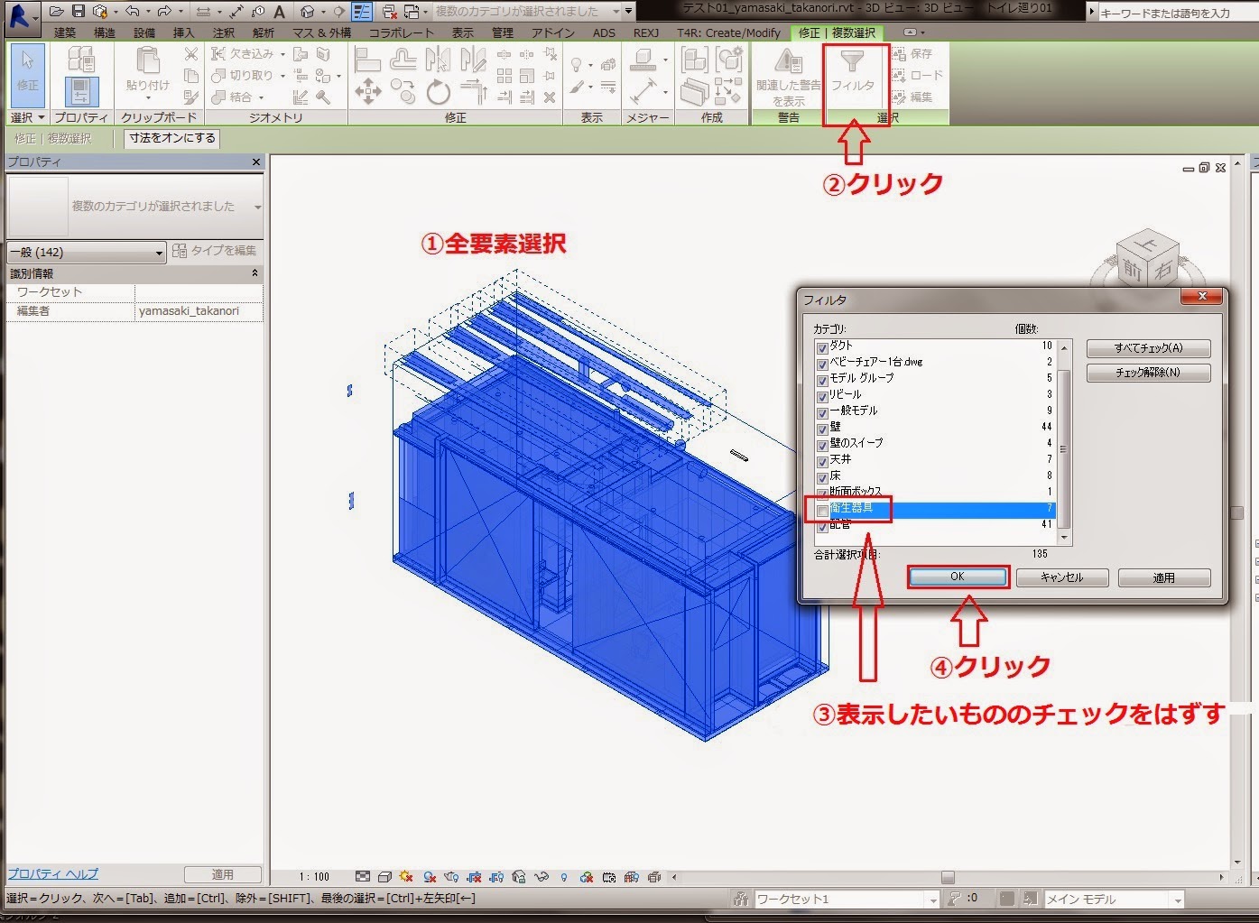Open the 構造 ribbon tab
The width and height of the screenshot is (1259, 923).
[105, 32]
